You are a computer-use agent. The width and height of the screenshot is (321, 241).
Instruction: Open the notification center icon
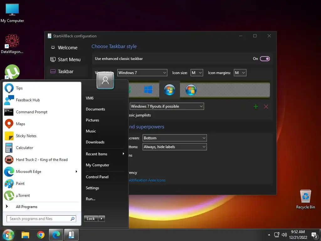[314, 235]
